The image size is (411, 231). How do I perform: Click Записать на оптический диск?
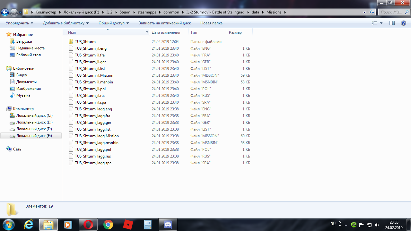click(164, 23)
